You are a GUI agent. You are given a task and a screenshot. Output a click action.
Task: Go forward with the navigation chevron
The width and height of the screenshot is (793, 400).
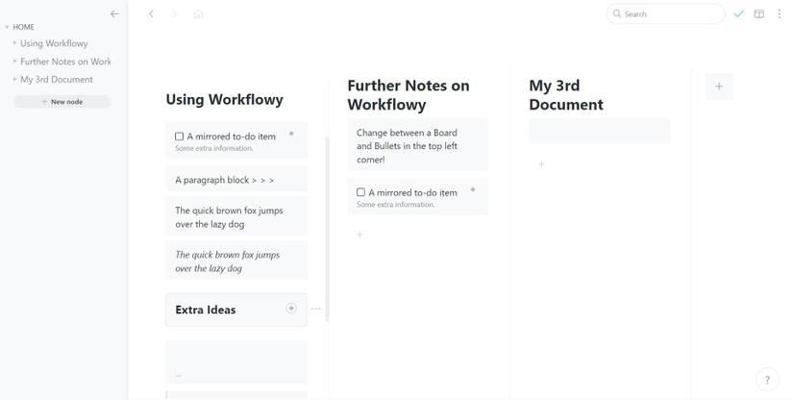pos(174,14)
